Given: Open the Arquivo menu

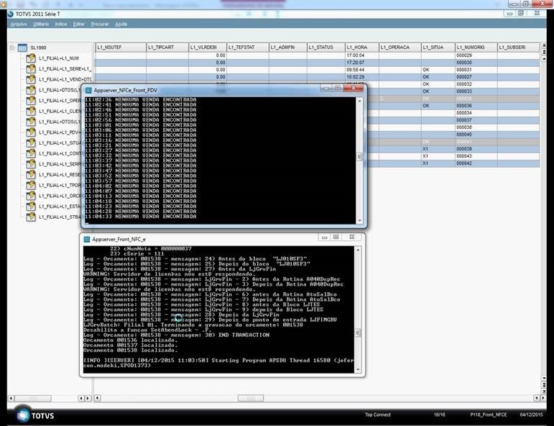Looking at the screenshot, I should coord(19,24).
